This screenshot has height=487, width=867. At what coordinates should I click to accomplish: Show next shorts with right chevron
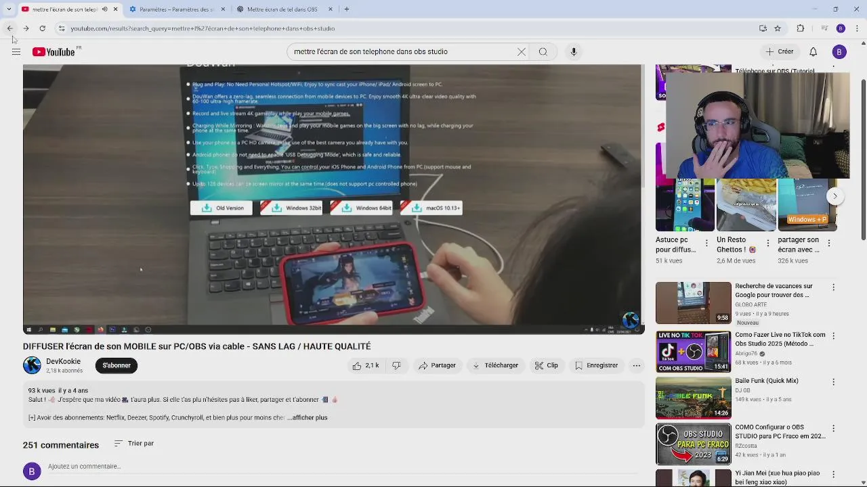834,196
